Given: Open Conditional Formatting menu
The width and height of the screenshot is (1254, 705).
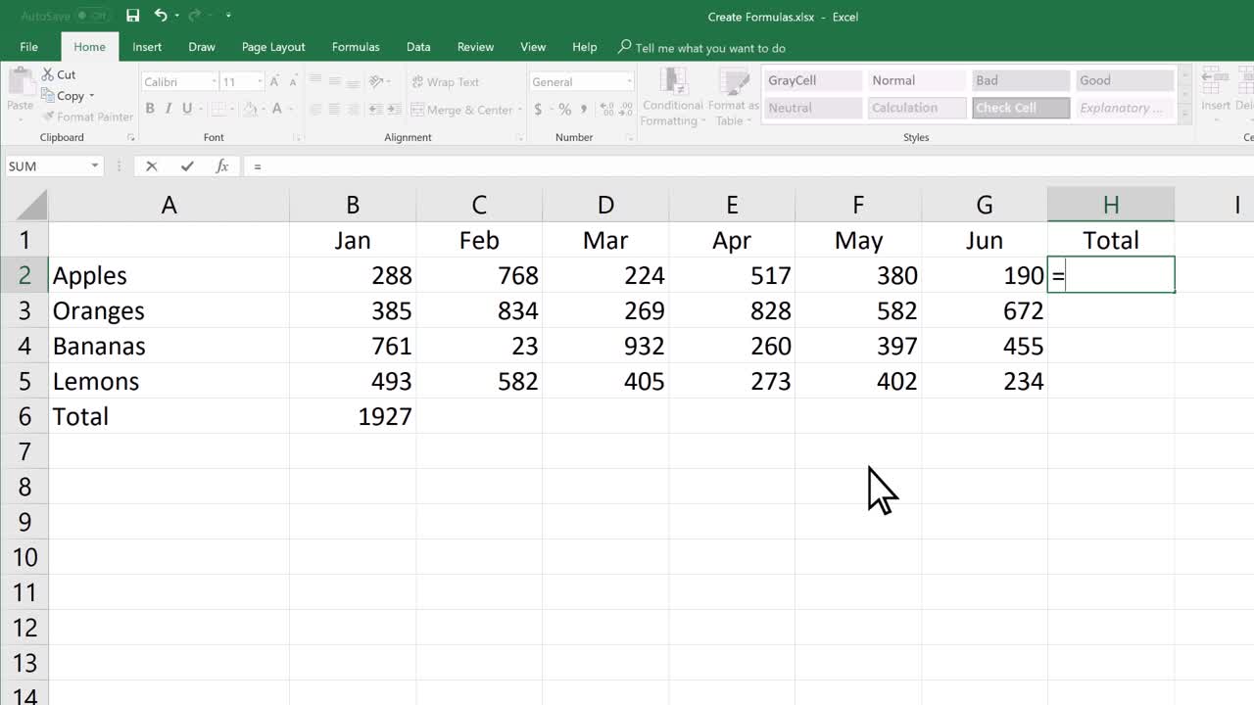Looking at the screenshot, I should tap(672, 97).
